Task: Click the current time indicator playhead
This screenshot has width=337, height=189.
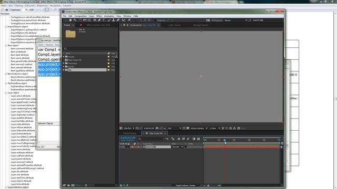Action: [224, 140]
